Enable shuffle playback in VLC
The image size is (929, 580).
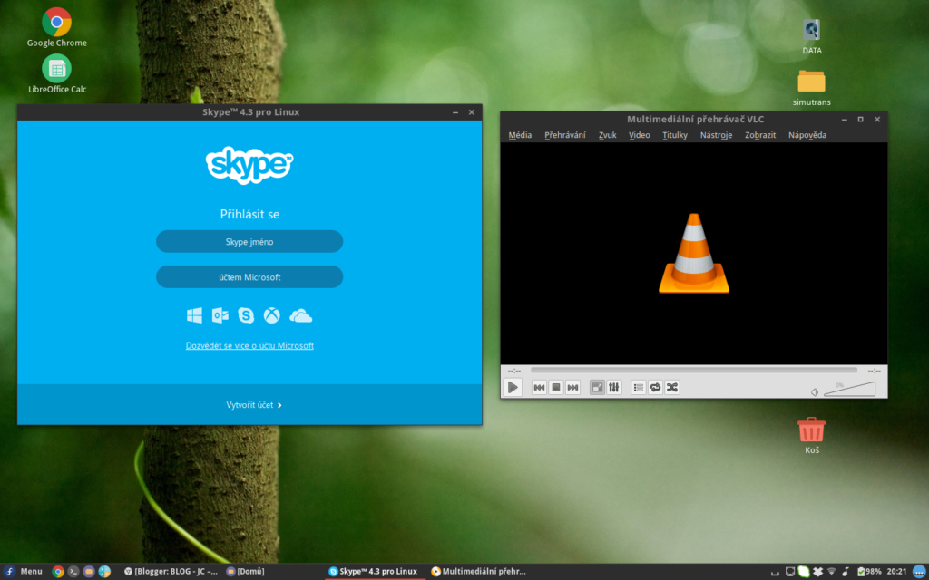(672, 387)
